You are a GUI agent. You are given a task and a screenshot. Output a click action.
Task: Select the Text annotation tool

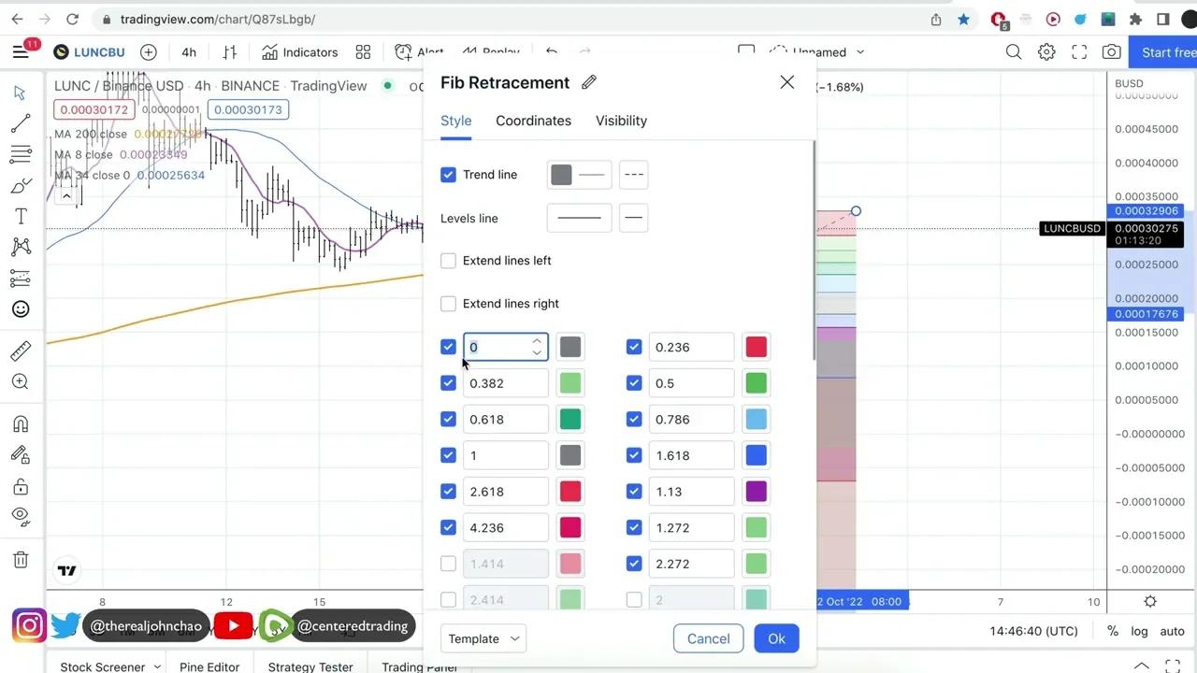[21, 216]
